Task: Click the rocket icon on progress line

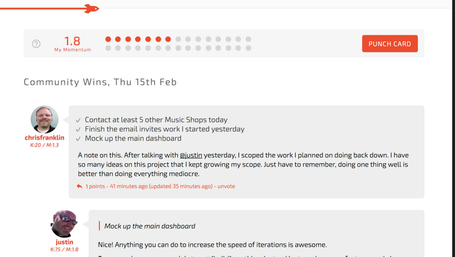Action: (x=92, y=9)
